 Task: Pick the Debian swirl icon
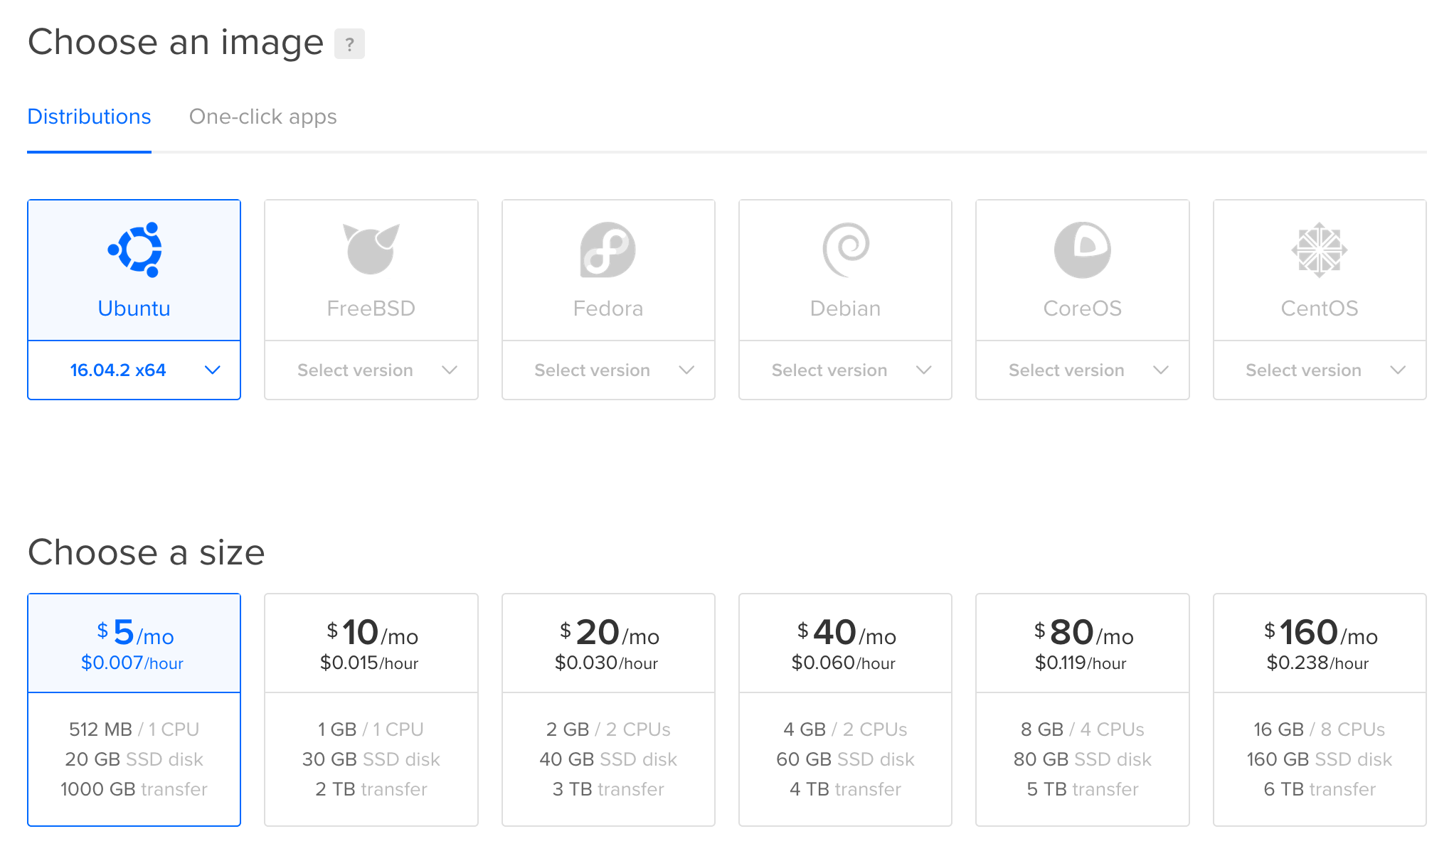(845, 250)
